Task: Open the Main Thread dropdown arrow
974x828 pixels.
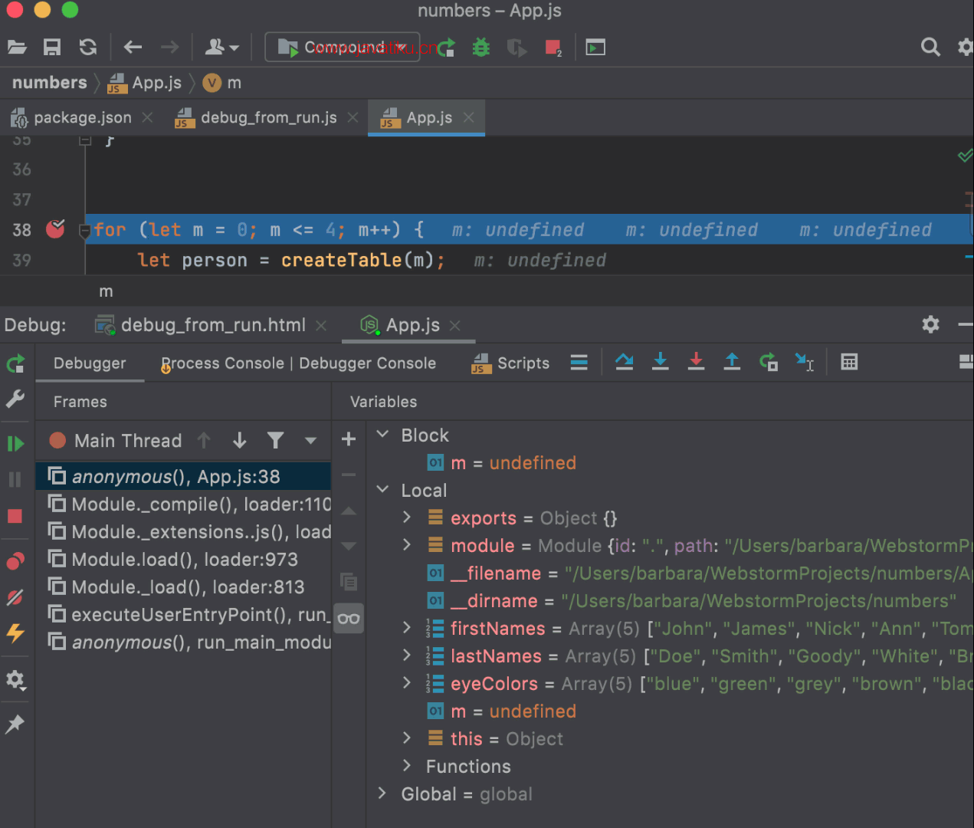Action: click(310, 441)
